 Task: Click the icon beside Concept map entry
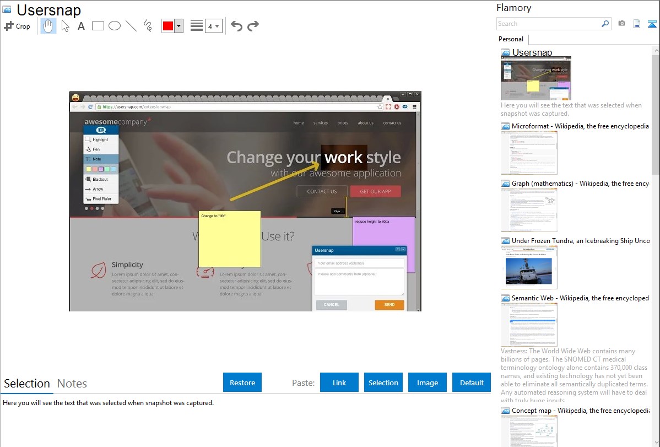[506, 411]
